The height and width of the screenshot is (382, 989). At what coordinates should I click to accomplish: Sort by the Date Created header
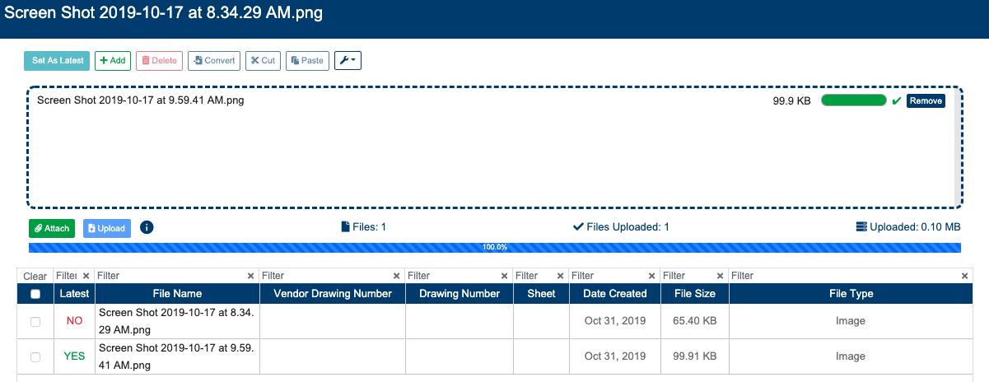(615, 294)
